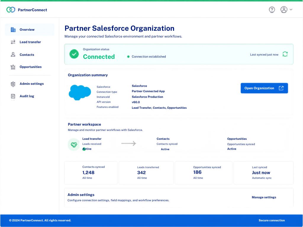This screenshot has height=227, width=303.
Task: Click the 'Just now' last synced value
Action: (261, 173)
